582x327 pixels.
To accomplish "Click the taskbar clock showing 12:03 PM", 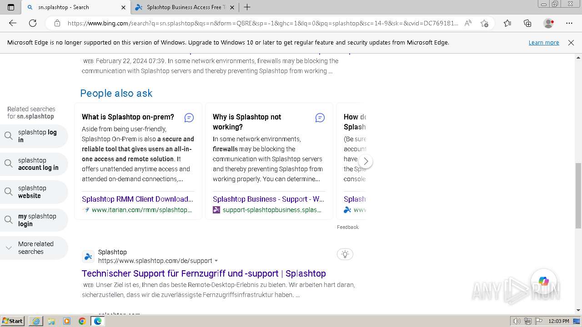I will [559, 321].
